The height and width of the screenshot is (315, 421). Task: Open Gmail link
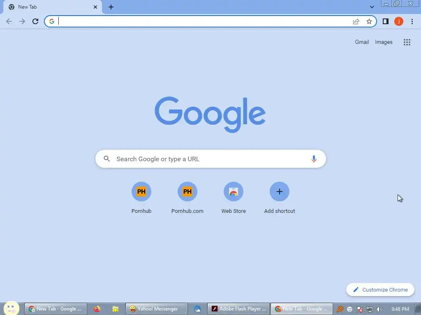[x=362, y=42]
